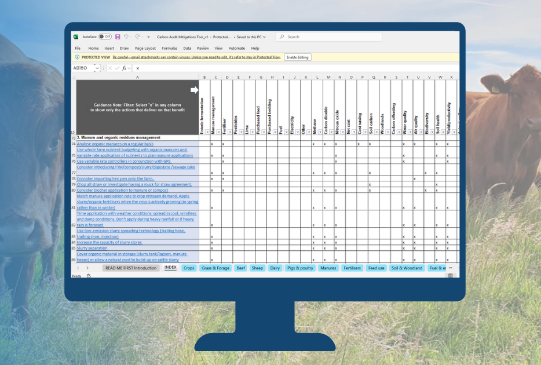Toggle the AutoSave switch
The width and height of the screenshot is (541, 365).
click(105, 37)
